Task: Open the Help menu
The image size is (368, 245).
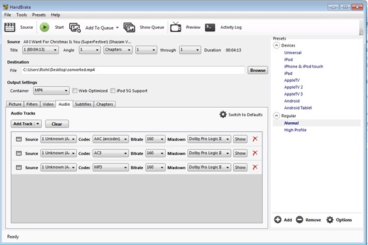Action: [55, 15]
